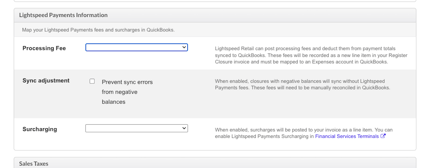This screenshot has height=168, width=432.
Task: Click the Processing Fee dropdown chevron arrow
Action: pos(184,47)
